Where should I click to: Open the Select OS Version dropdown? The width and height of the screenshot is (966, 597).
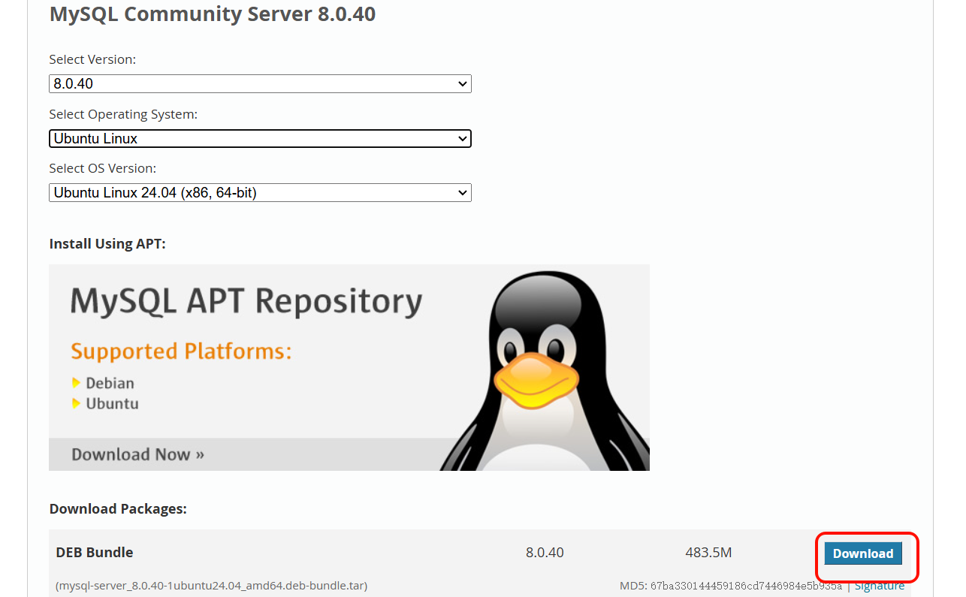coord(260,193)
